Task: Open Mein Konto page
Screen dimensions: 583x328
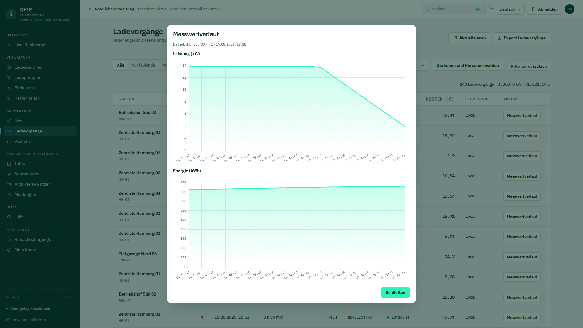Action: click(x=40, y=250)
